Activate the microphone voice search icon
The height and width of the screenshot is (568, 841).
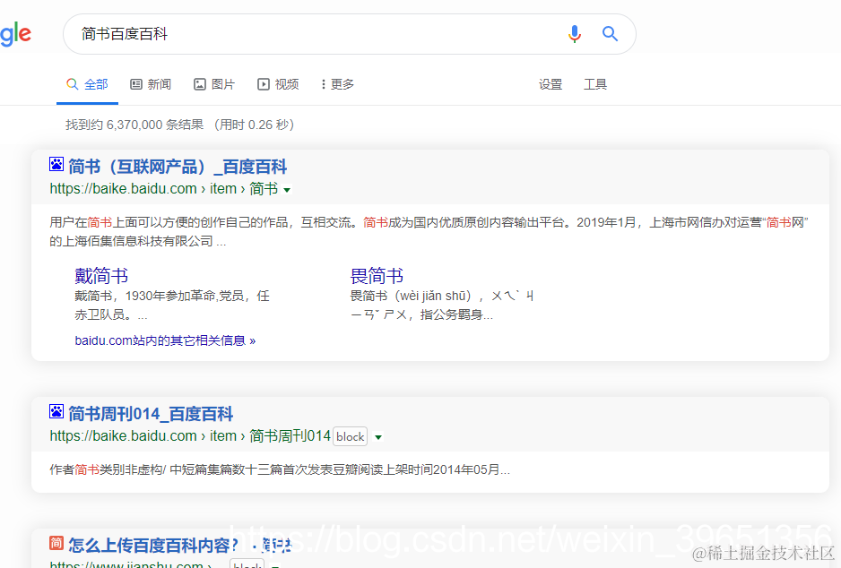pyautogui.click(x=574, y=33)
